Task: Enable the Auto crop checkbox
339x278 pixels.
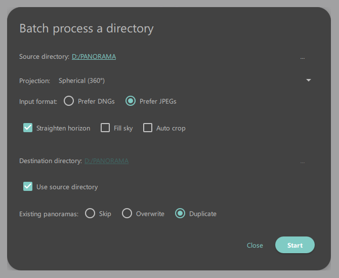Action: coord(148,128)
